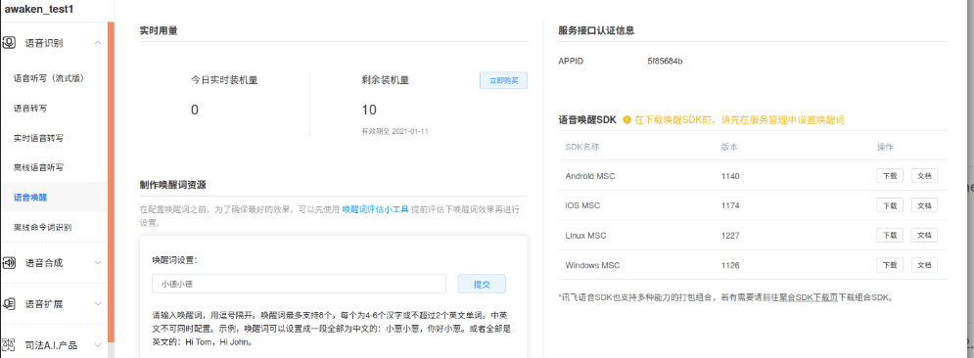Click the 制作唤醒词资源 heading

click(x=172, y=184)
